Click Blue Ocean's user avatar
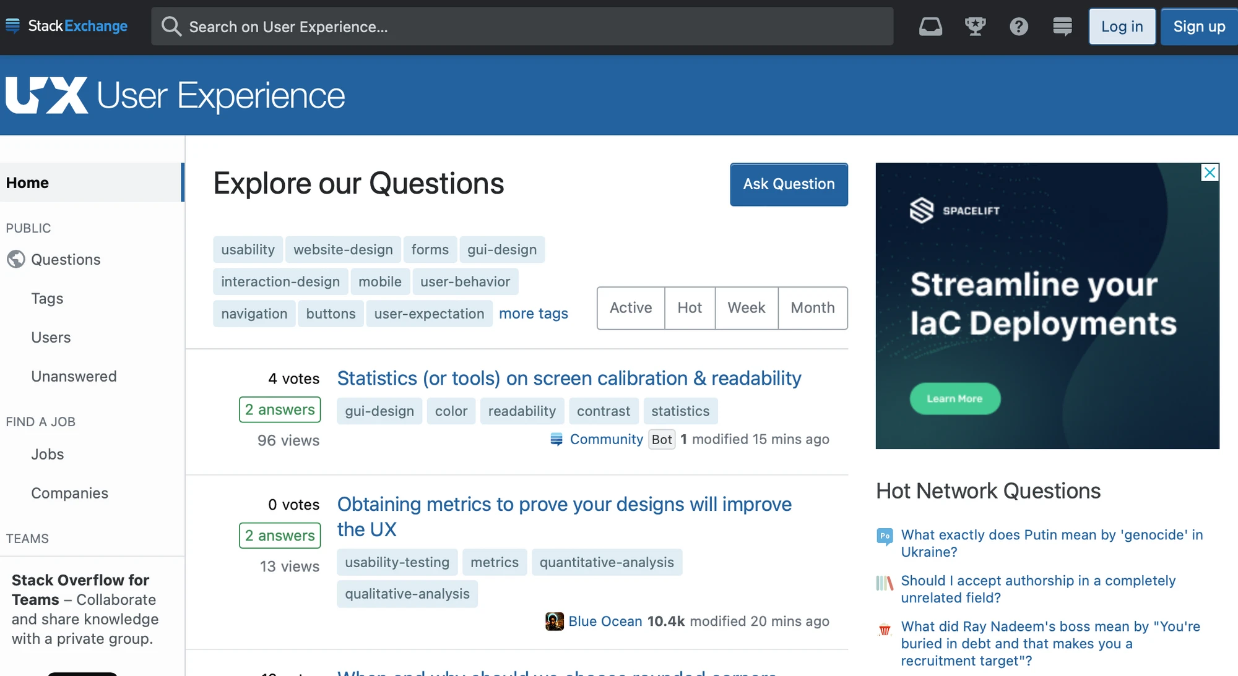Screen dimensions: 1238x676 tap(554, 621)
